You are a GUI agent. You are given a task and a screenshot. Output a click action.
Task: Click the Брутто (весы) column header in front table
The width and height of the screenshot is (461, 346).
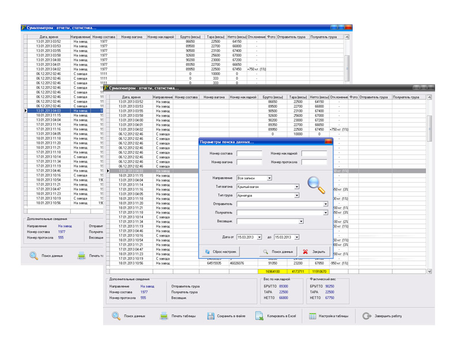pyautogui.click(x=273, y=97)
